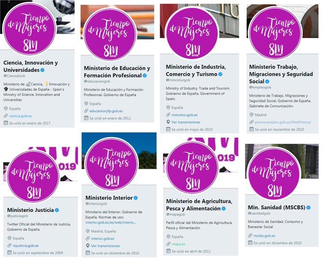
Task: Click broadcast pin icon in Industria profile
Action: [168, 122]
